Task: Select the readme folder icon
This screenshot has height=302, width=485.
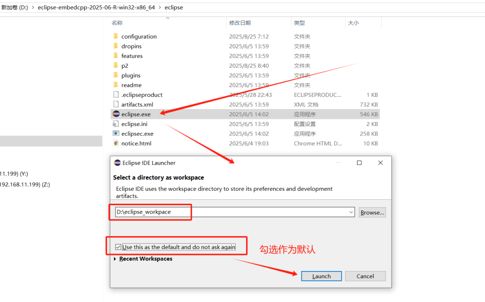Action: (116, 85)
